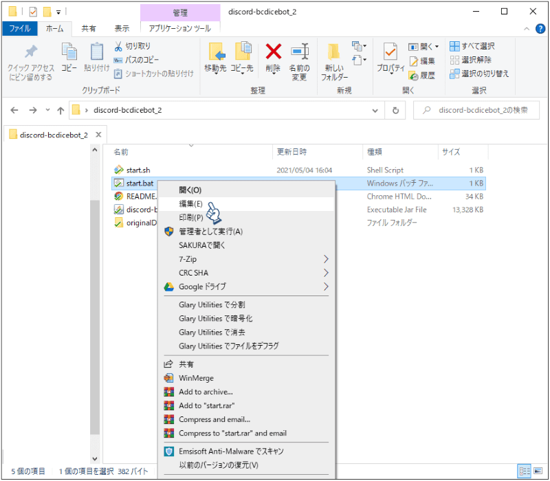Image resolution: width=550 pixels, height=481 pixels.
Task: Choose WinMerge in context menu
Action: (x=246, y=378)
